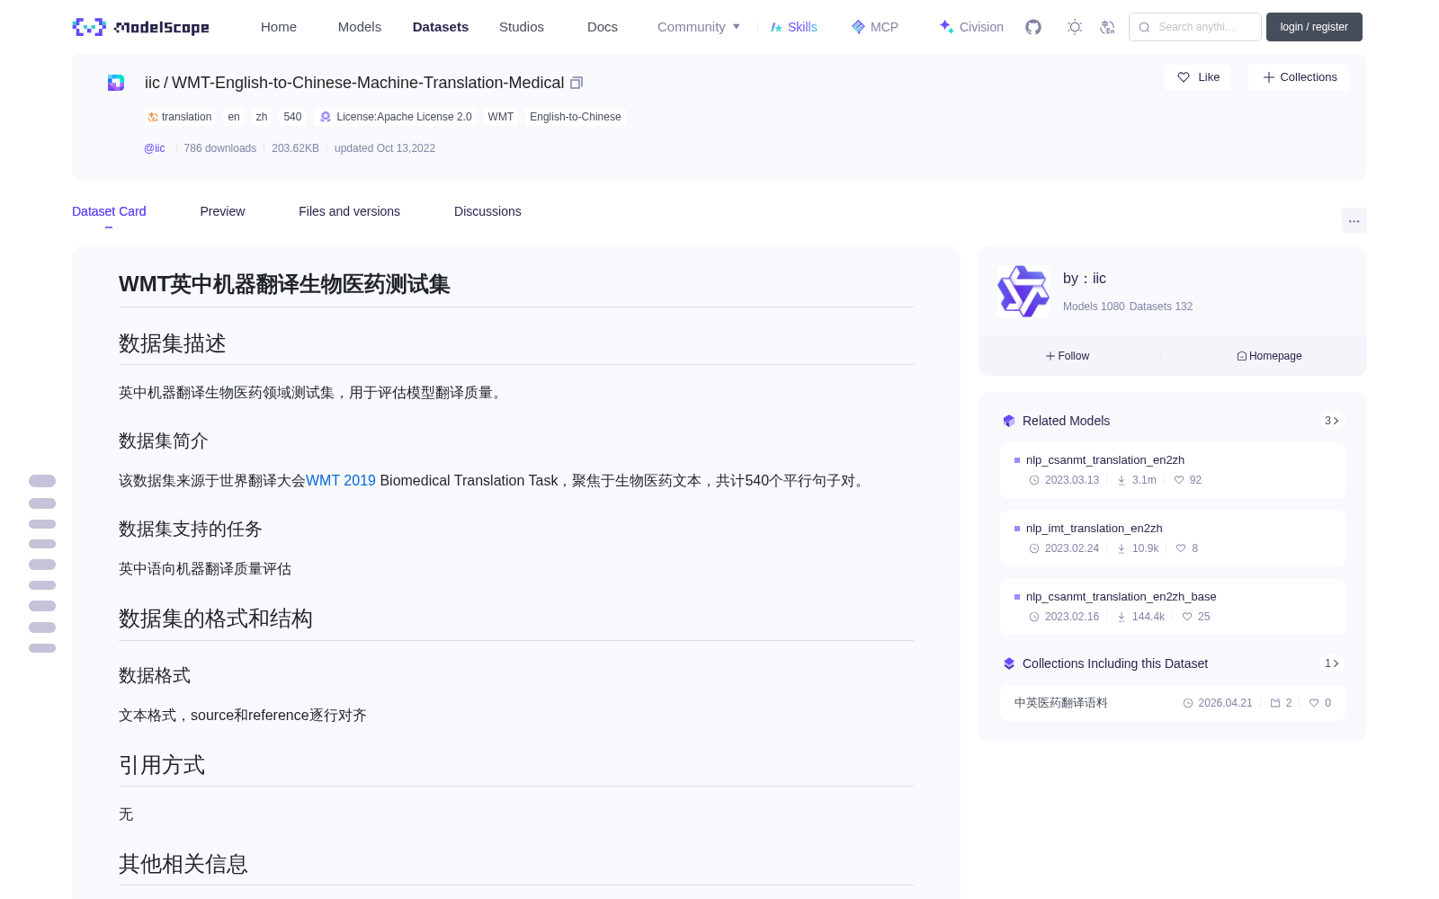The height and width of the screenshot is (899, 1439).
Task: Open nlp_csanmt_translation_en2zh model link
Action: click(x=1105, y=460)
